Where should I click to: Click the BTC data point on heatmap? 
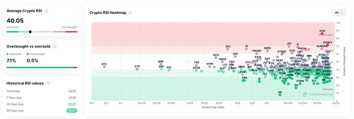coord(104,67)
